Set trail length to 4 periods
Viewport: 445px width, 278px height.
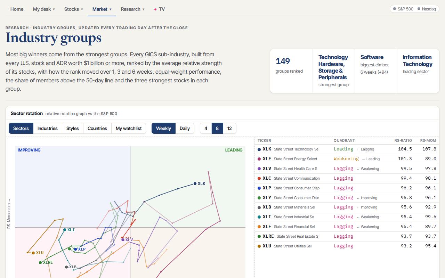pyautogui.click(x=206, y=128)
